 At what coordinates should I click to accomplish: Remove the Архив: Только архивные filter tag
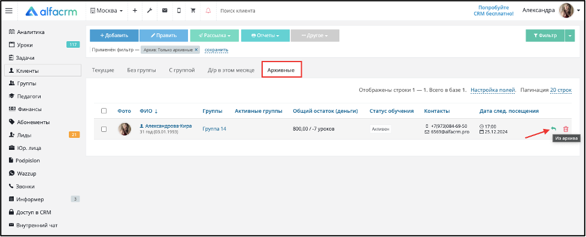pyautogui.click(x=196, y=50)
